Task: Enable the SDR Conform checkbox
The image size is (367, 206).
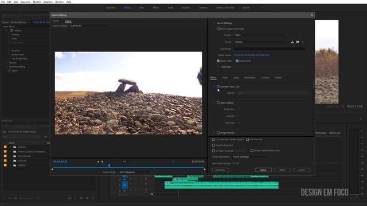Action: coord(218,103)
